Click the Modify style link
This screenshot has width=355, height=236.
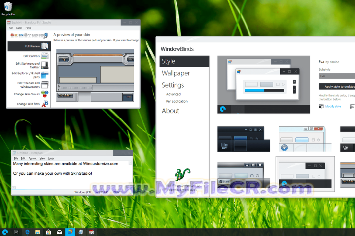pyautogui.click(x=333, y=106)
